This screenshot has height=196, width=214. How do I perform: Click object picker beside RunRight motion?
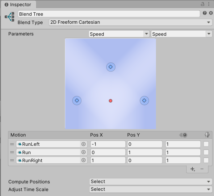pyautogui.click(x=83, y=160)
